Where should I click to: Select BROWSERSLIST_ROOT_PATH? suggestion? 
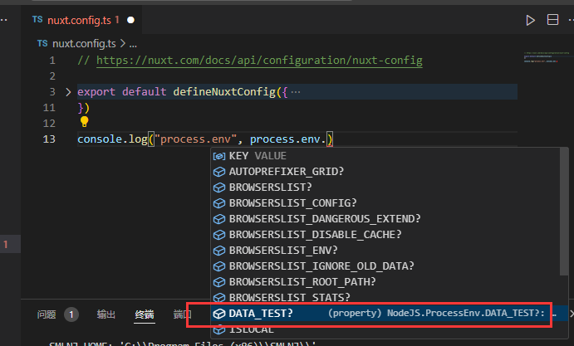[x=385, y=281]
